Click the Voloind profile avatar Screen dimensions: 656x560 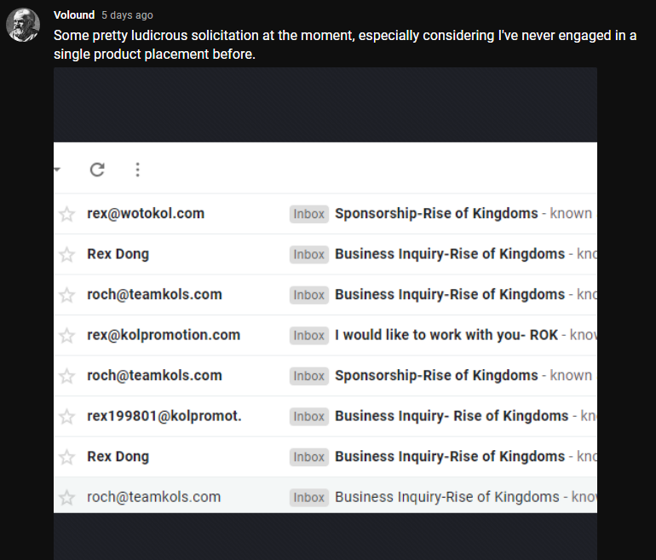point(23,25)
